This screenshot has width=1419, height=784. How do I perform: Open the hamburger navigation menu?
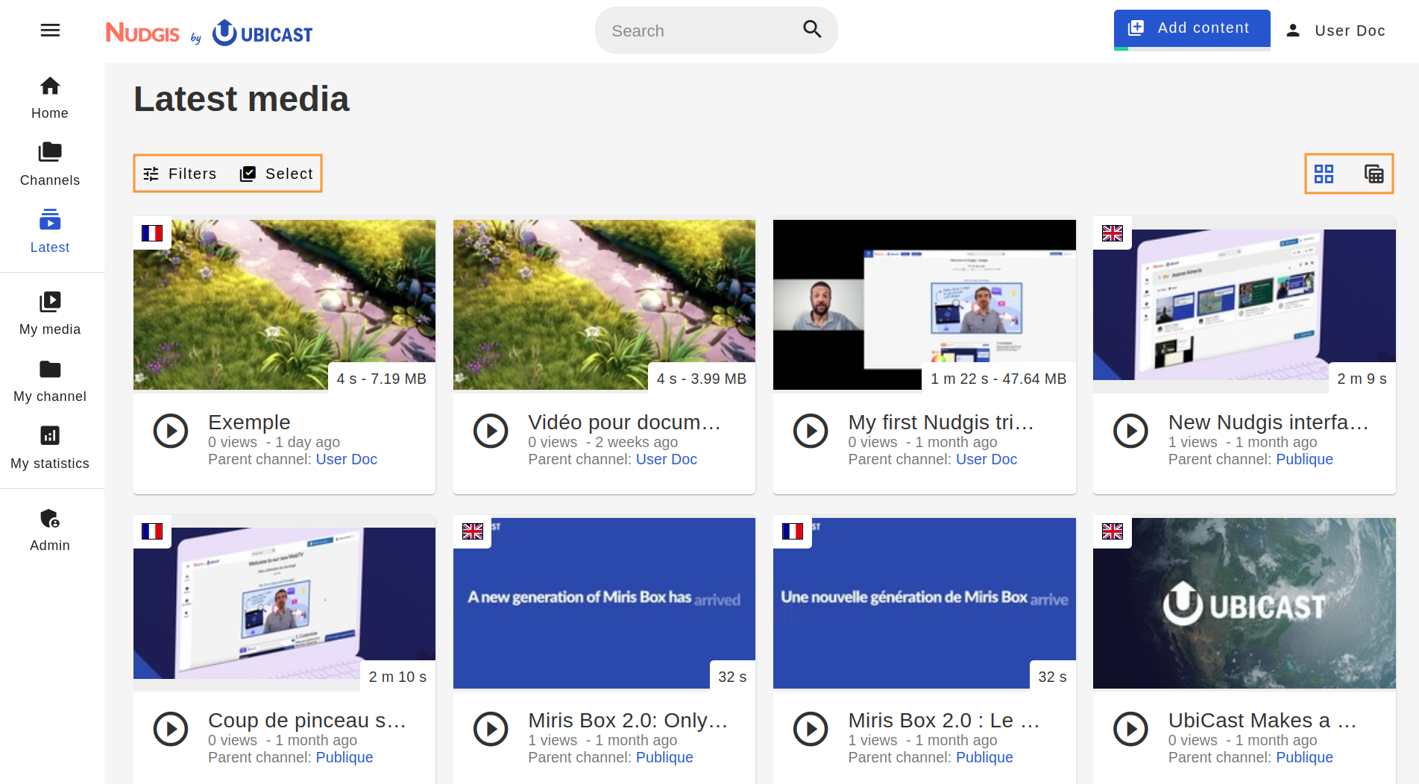(x=50, y=31)
